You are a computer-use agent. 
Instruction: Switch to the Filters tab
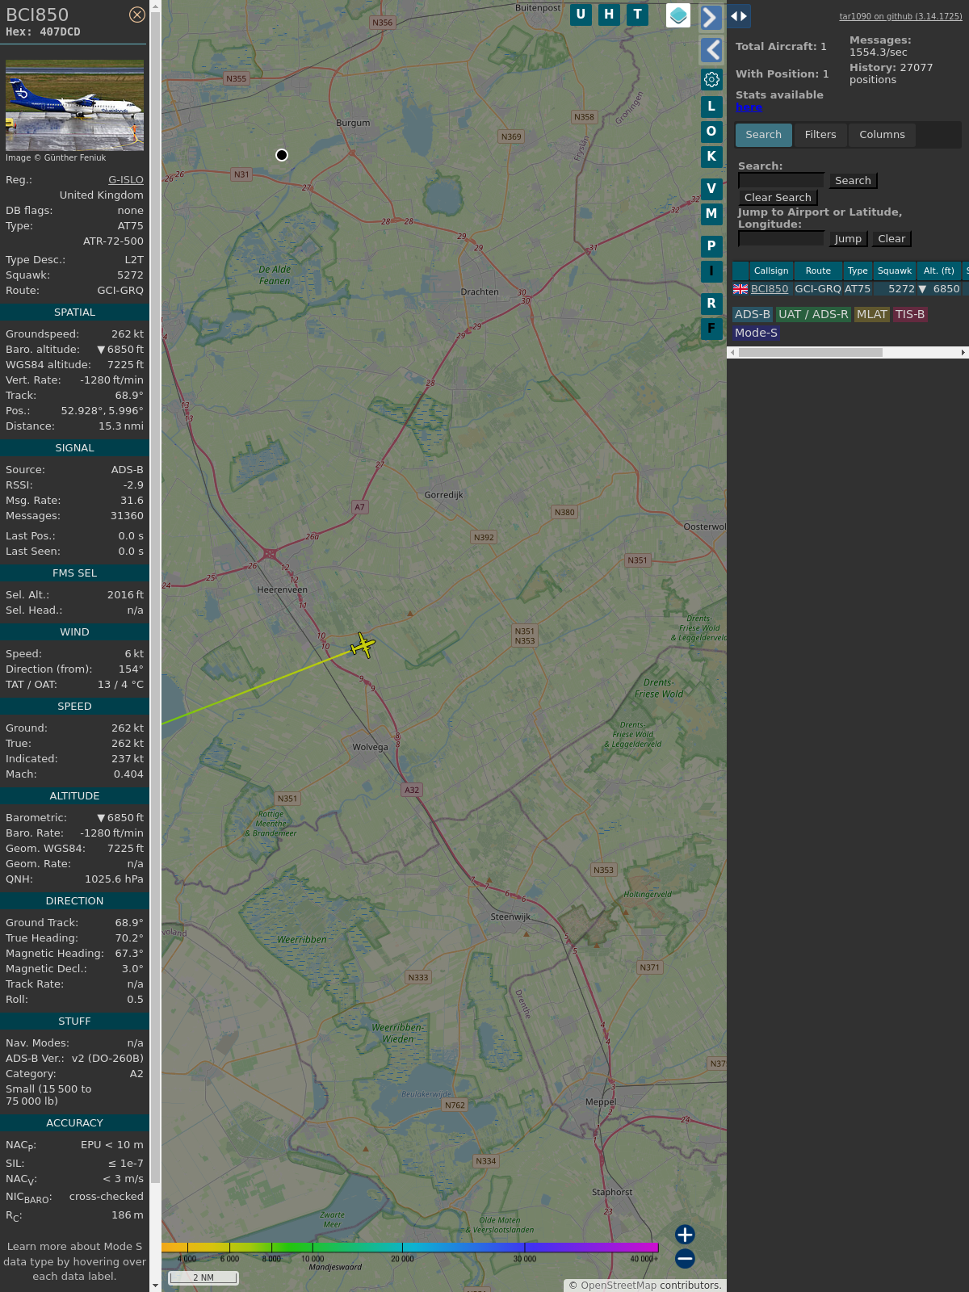coord(820,135)
